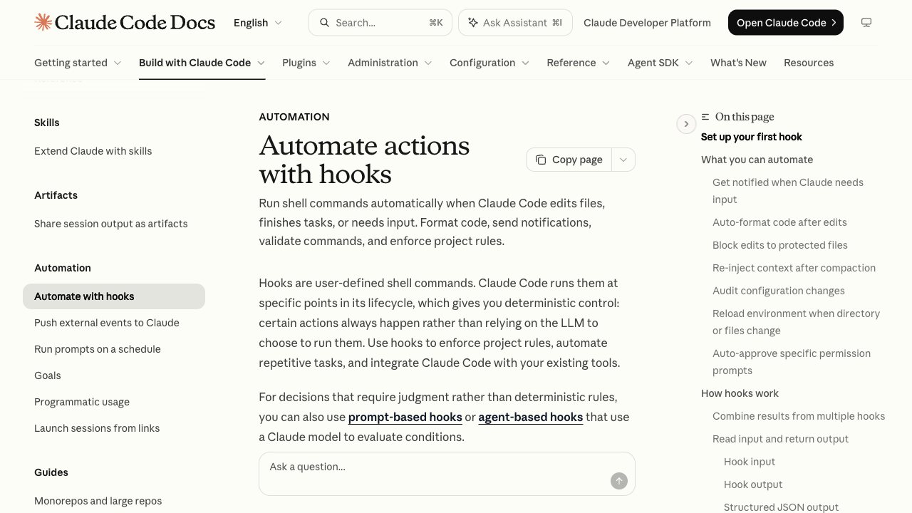Click the Ask Assistant button

[x=514, y=23]
